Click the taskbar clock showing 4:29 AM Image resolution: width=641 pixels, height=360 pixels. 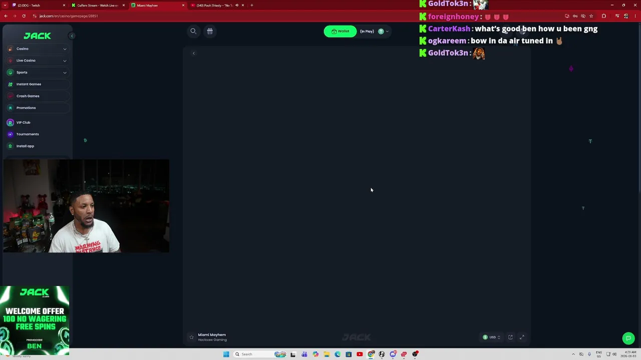(628, 354)
